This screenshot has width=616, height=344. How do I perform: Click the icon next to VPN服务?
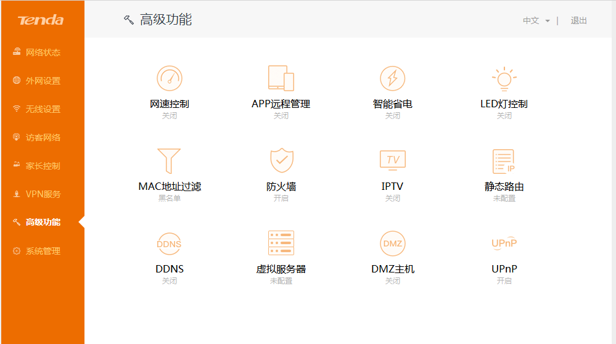pos(17,194)
